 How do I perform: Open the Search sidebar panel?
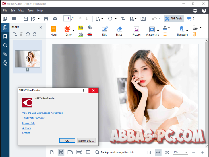5,45
